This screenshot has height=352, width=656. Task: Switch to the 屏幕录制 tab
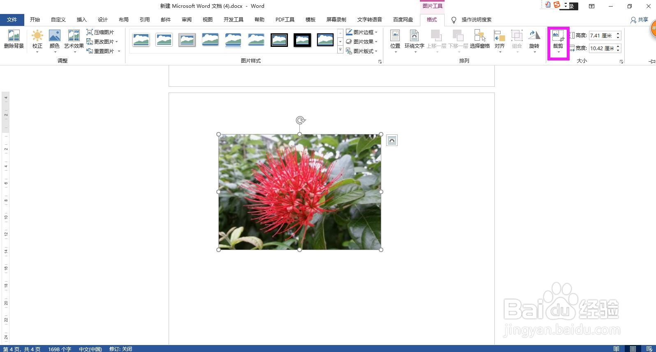tap(336, 20)
